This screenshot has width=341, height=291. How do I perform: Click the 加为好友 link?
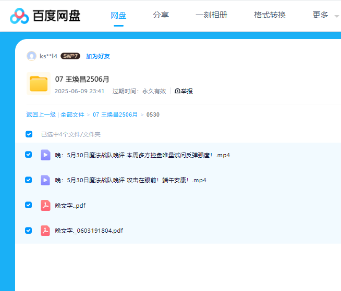[98, 56]
